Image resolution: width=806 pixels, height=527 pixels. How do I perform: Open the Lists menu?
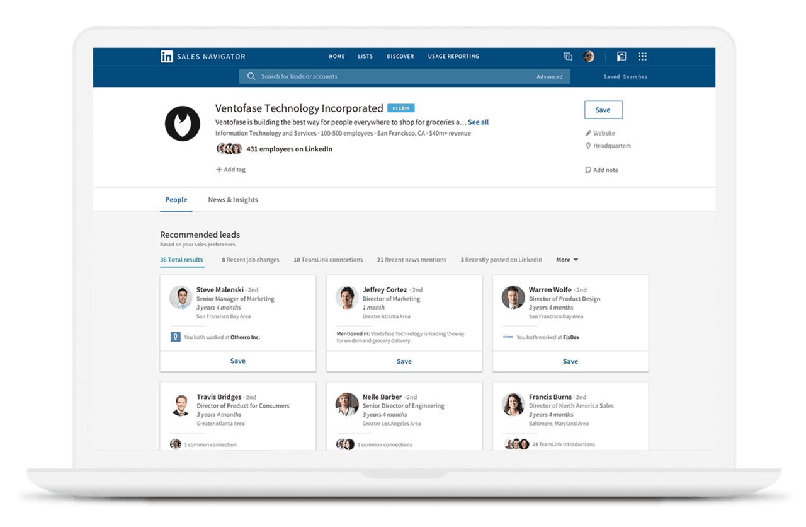pyautogui.click(x=365, y=57)
